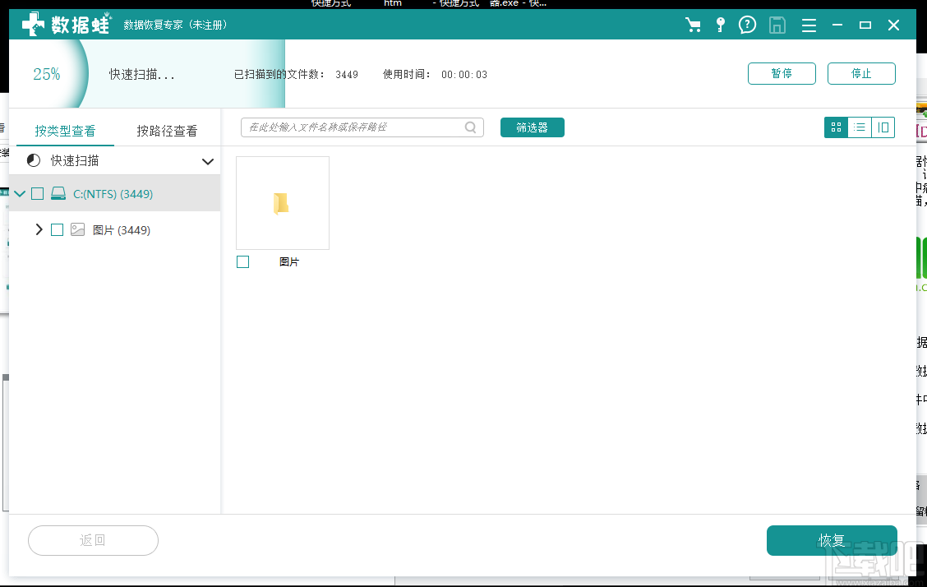Click the search magnifier icon
This screenshot has height=587, width=927.
pyautogui.click(x=471, y=127)
